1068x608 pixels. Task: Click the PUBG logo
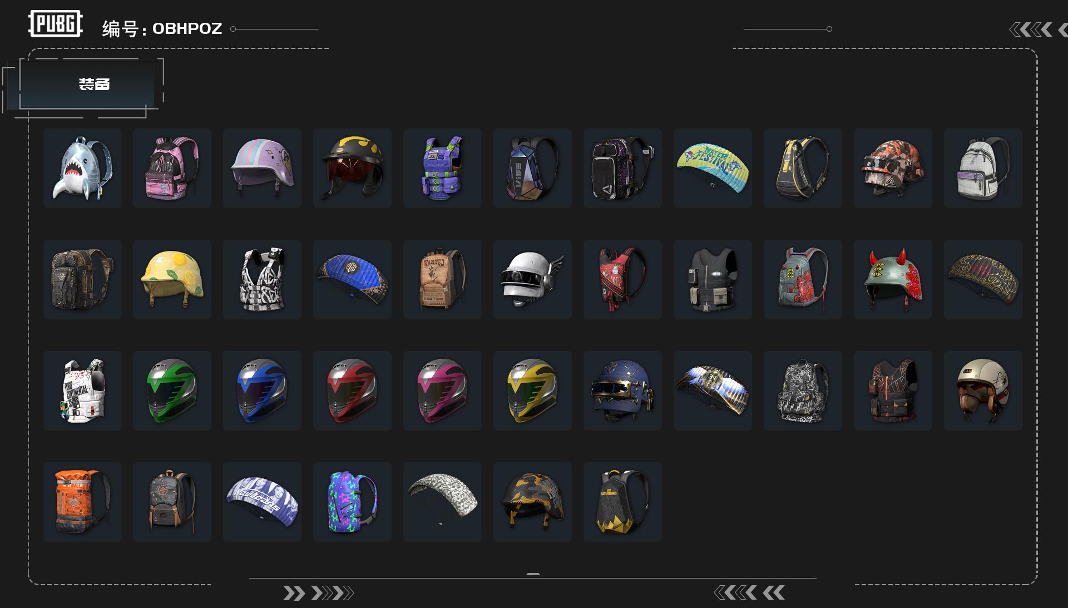tap(56, 24)
